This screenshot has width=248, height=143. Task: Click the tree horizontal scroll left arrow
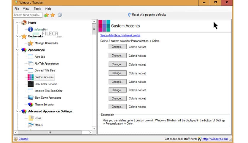pyautogui.click(x=16, y=132)
